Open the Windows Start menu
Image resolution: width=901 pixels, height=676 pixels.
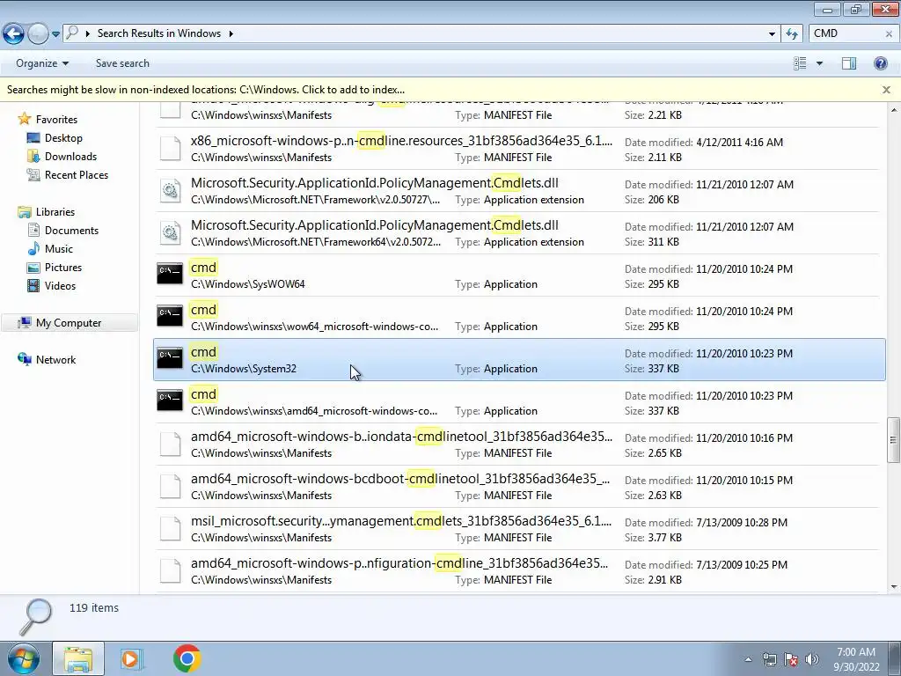(23, 658)
